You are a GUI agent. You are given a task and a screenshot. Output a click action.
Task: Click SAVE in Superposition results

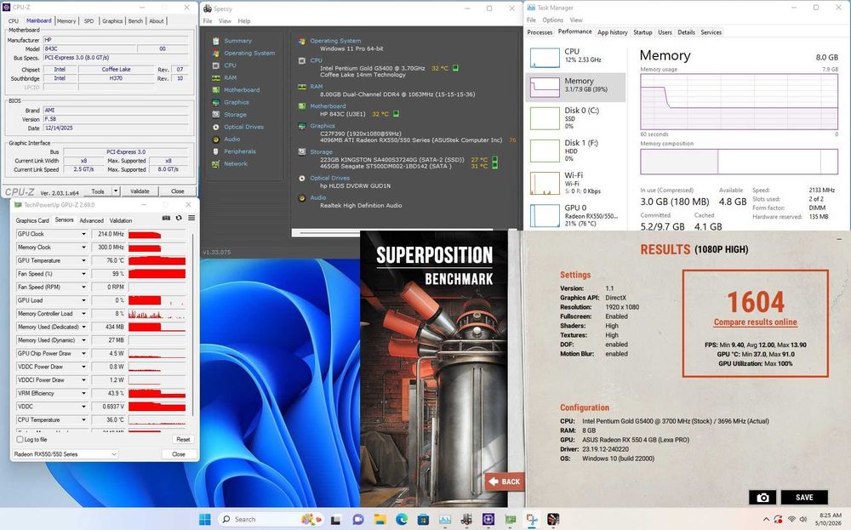pos(804,498)
